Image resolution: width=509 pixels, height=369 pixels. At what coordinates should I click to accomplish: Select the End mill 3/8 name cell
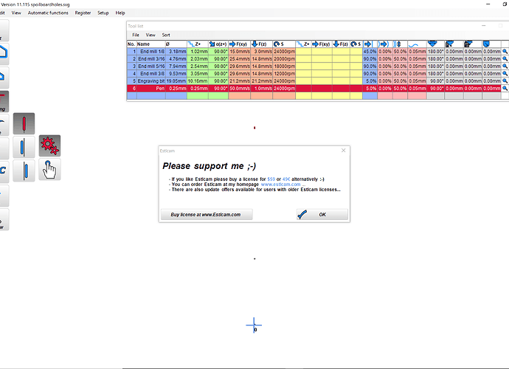[151, 73]
